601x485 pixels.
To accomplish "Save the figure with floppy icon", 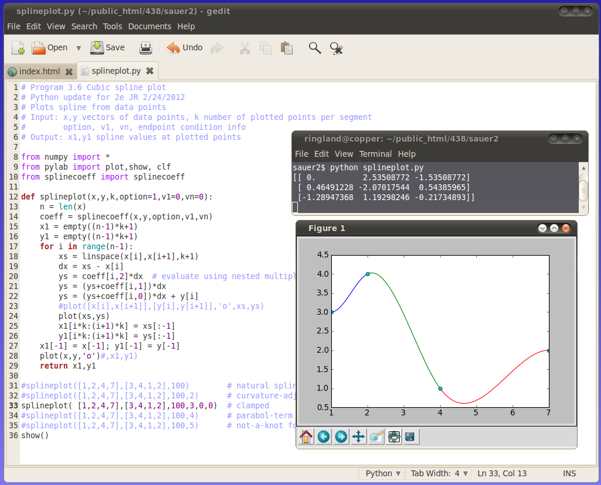I will [410, 436].
